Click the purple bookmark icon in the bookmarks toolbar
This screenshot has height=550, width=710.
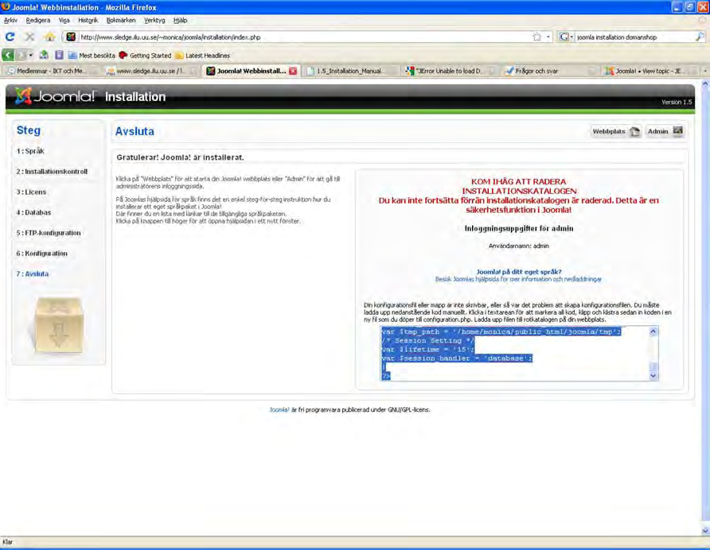tap(59, 55)
